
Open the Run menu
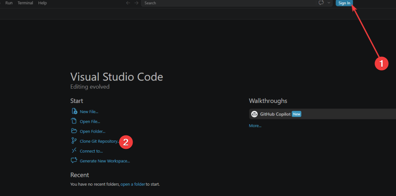(9, 3)
